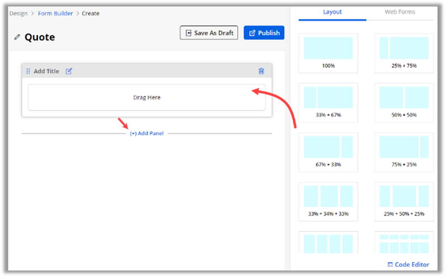Select the 25% + 75% layout
Screen dimensions: 446x277
[404, 53]
